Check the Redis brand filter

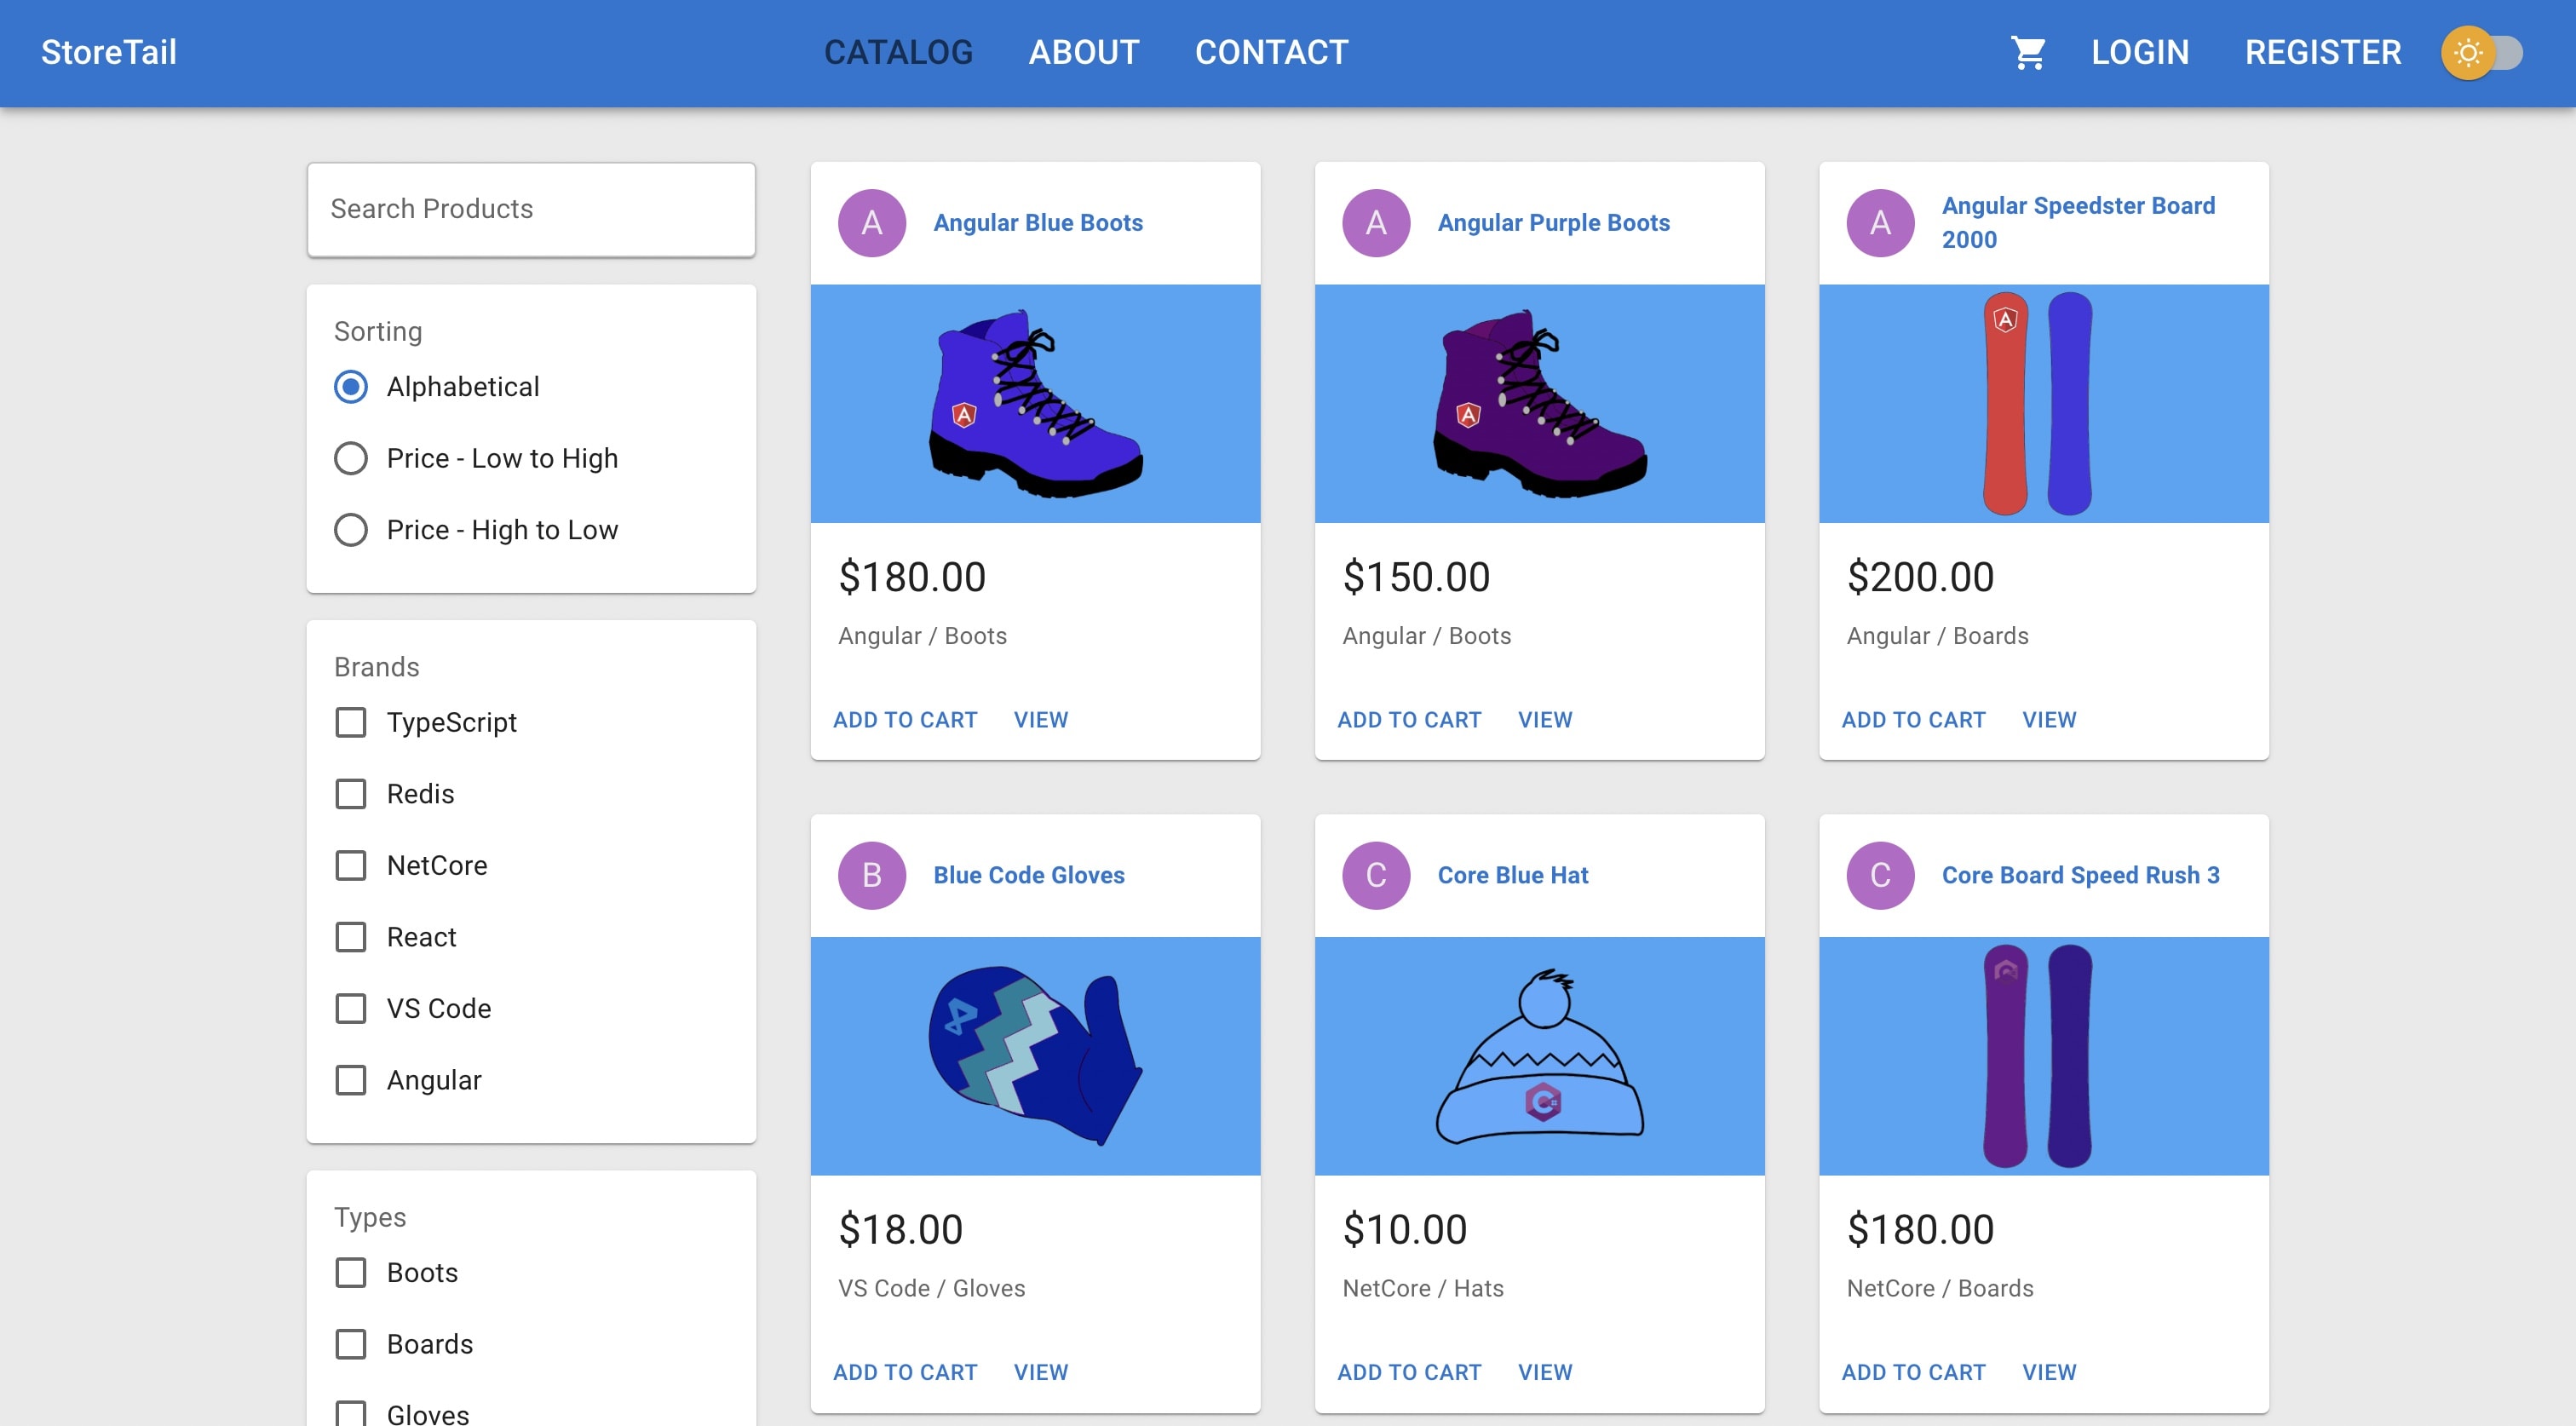351,794
